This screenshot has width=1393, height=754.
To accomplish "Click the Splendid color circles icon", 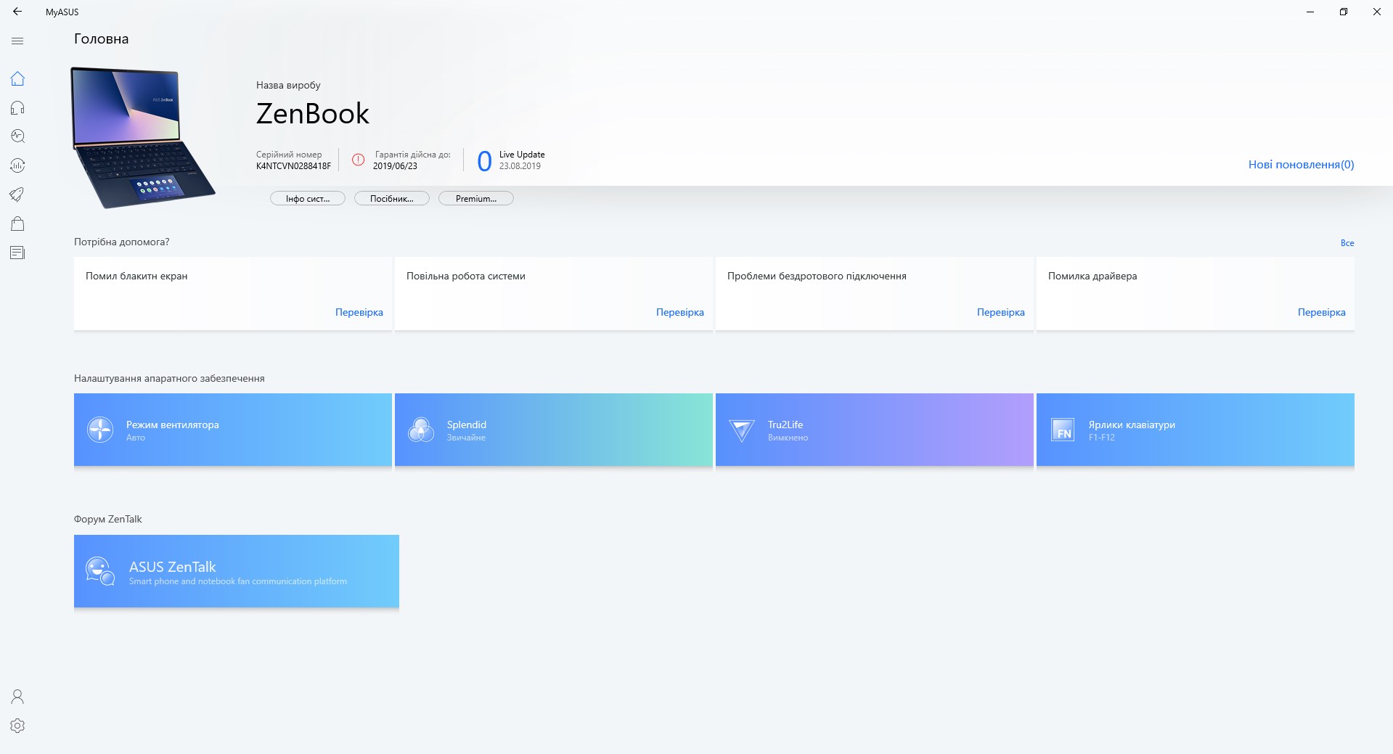I will pyautogui.click(x=421, y=430).
